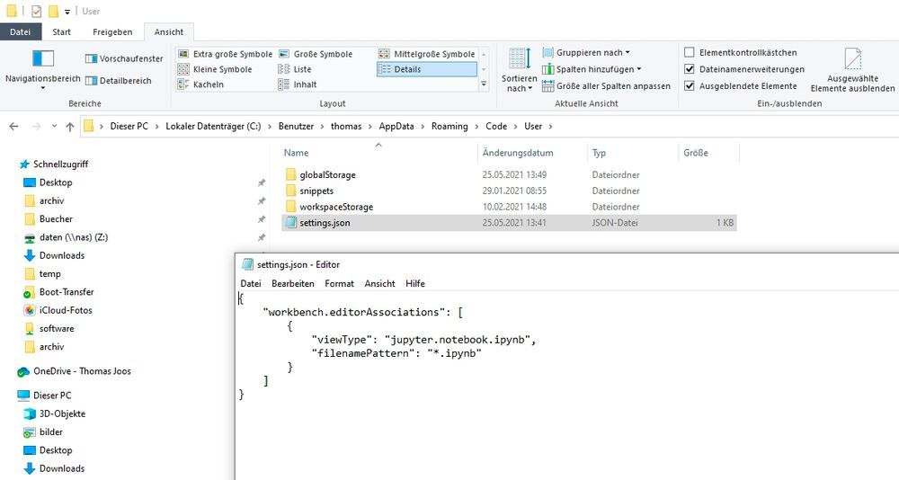The image size is (899, 480).
Task: Select the workspaceStorage folder
Action: pos(336,207)
